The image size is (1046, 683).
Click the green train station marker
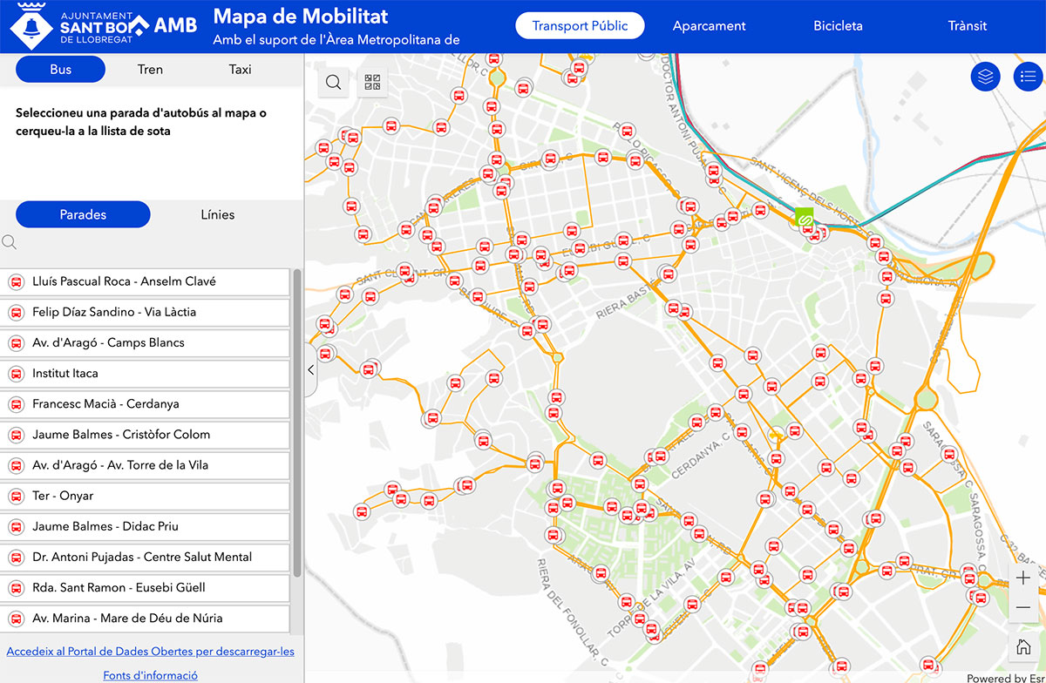(x=805, y=219)
